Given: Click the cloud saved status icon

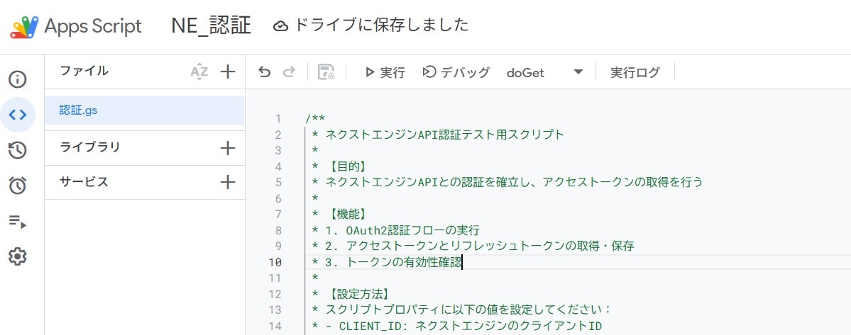Looking at the screenshot, I should 280,26.
